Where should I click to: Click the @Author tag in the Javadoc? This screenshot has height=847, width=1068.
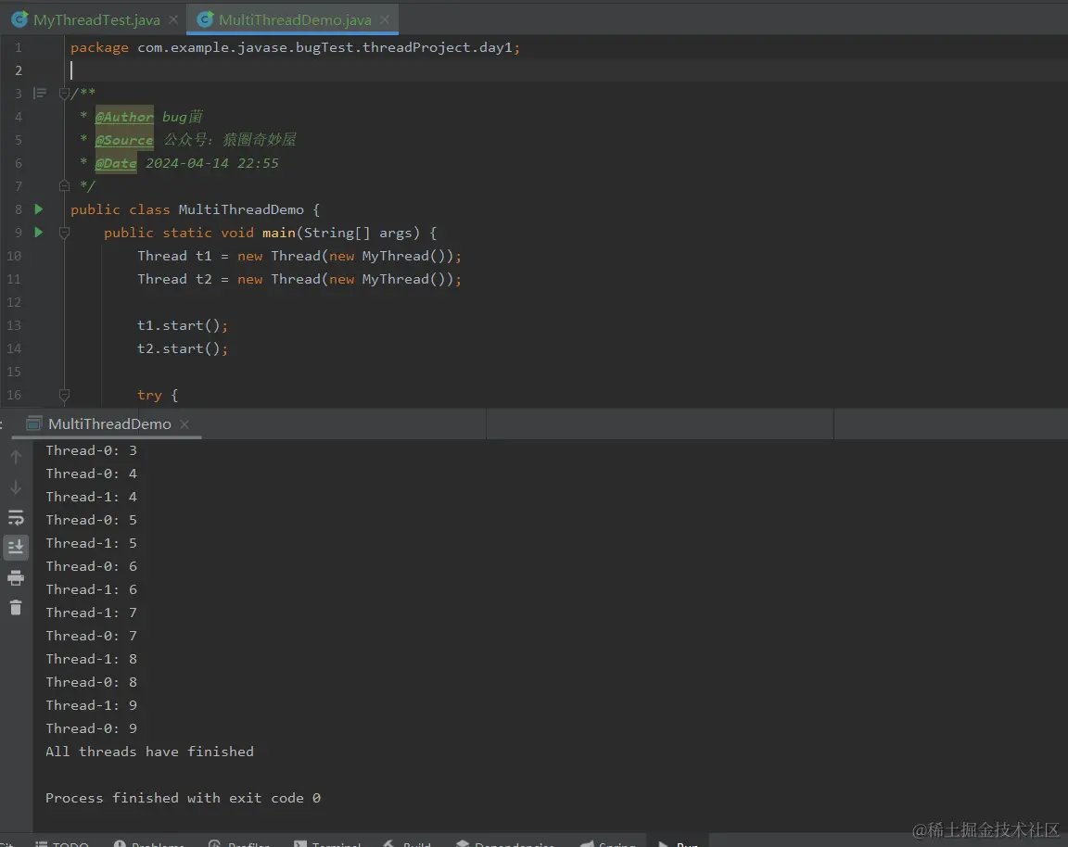(124, 117)
